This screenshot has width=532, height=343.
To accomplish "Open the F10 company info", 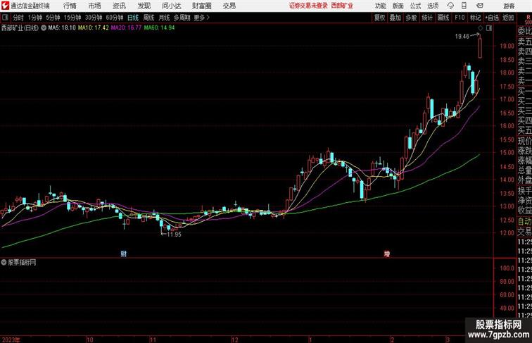I will tap(460, 18).
